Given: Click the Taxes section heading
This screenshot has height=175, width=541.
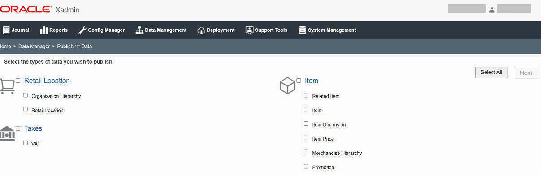Looking at the screenshot, I should 33,128.
